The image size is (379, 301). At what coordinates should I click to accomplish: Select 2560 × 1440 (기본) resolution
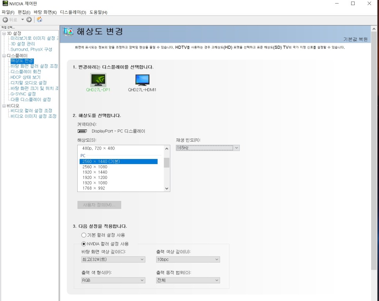tap(118, 161)
